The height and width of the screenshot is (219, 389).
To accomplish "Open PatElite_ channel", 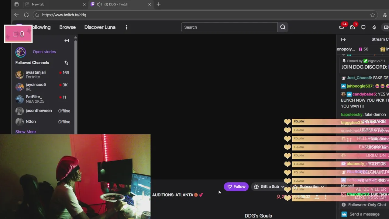I will [43, 99].
